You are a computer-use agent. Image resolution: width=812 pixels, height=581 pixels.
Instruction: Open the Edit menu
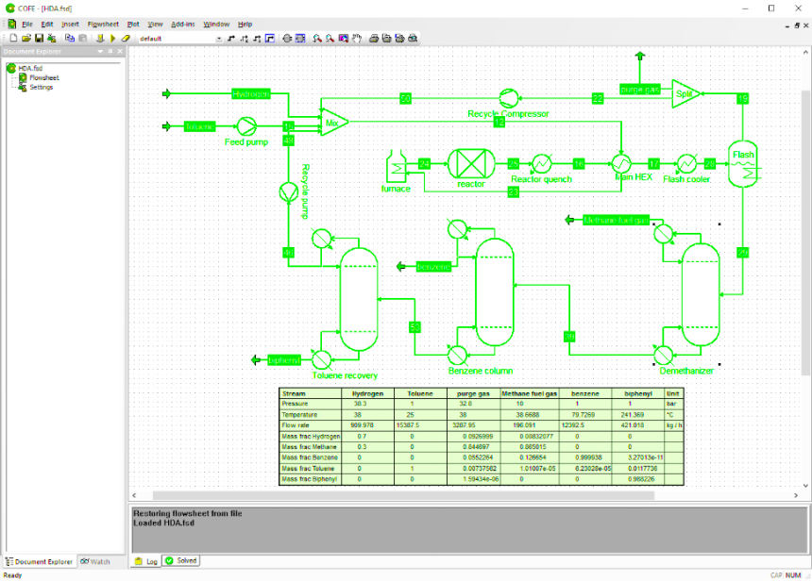(47, 25)
